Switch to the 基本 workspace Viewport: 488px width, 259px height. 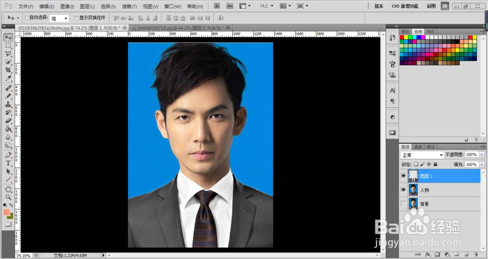379,6
